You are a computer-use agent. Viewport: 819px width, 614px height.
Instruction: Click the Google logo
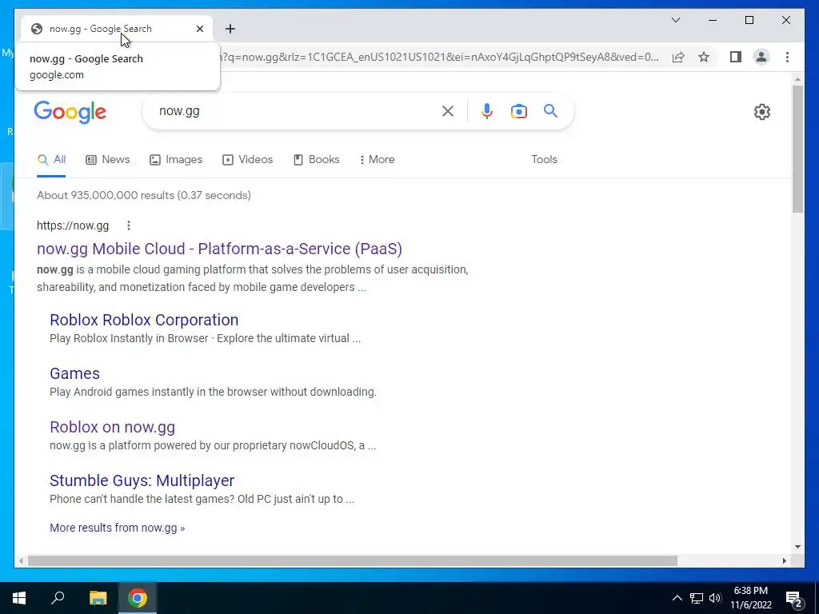70,112
